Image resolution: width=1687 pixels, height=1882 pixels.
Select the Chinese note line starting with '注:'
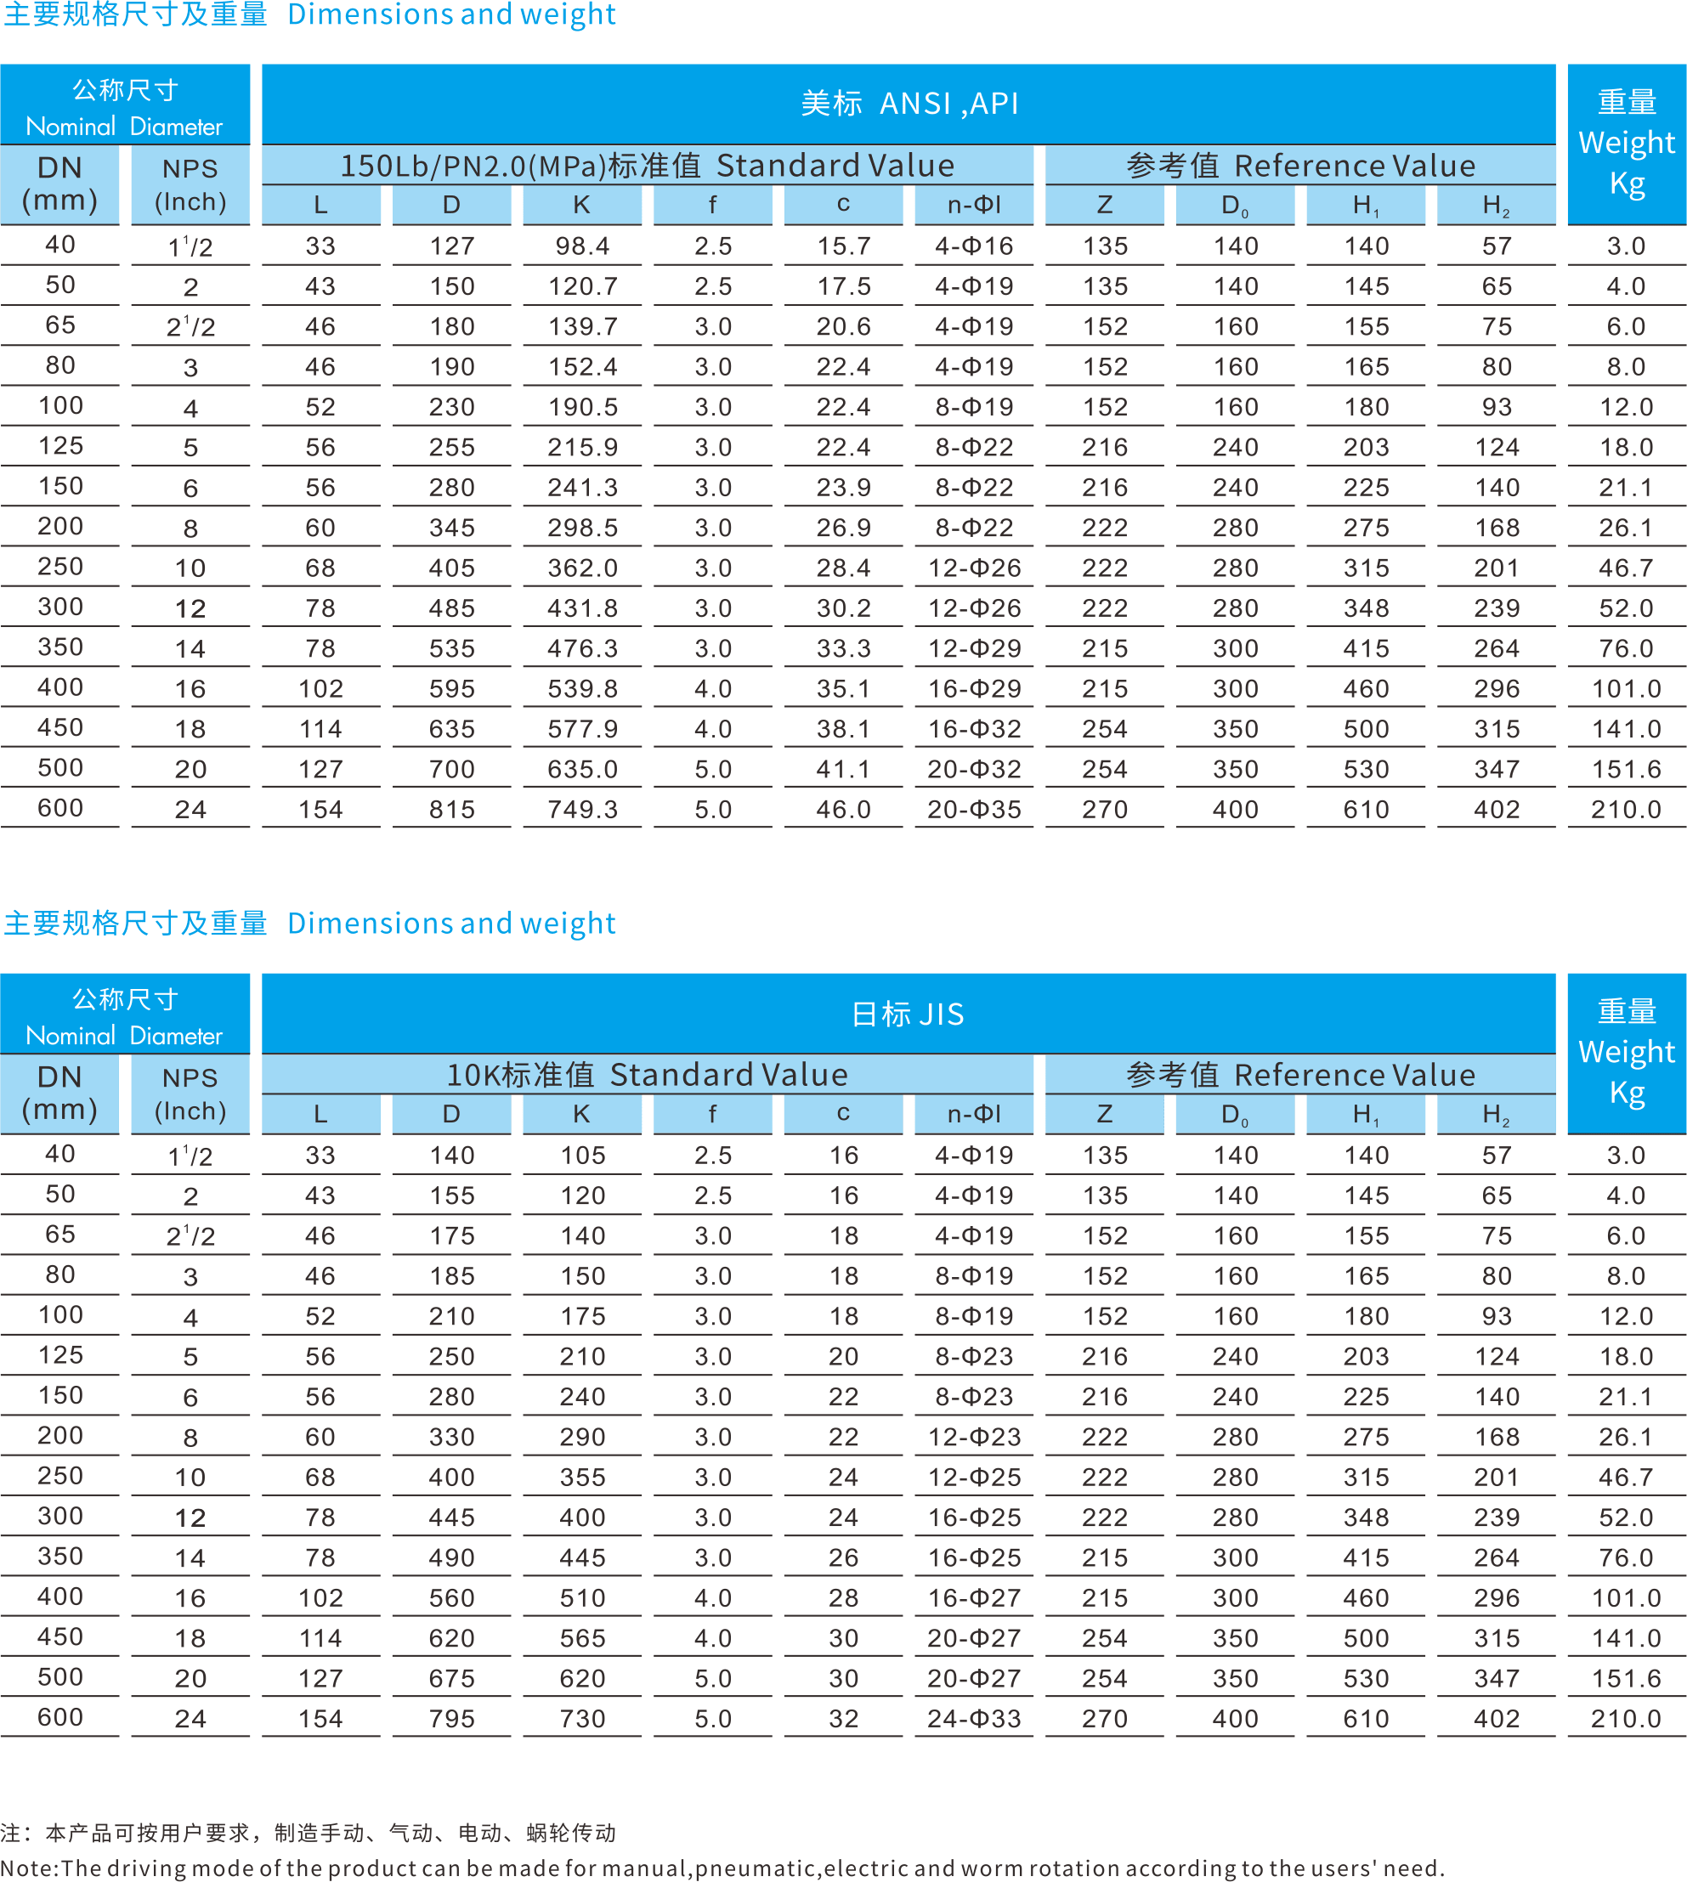click(308, 1832)
